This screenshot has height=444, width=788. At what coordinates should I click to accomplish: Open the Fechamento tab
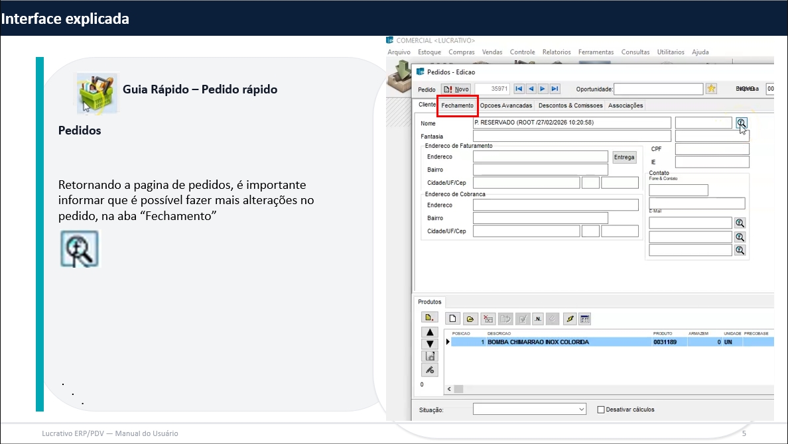click(457, 105)
